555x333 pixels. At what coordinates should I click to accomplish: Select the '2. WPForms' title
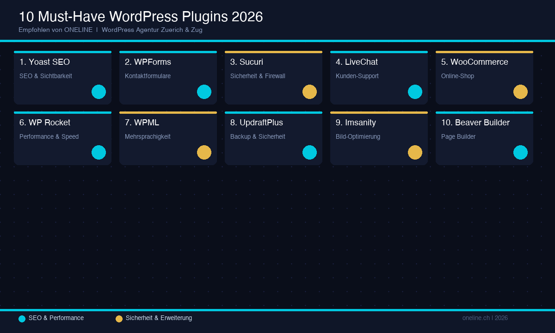[x=148, y=62]
